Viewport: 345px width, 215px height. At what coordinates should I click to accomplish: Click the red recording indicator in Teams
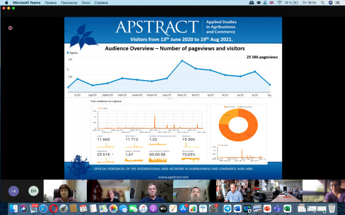[10, 28]
